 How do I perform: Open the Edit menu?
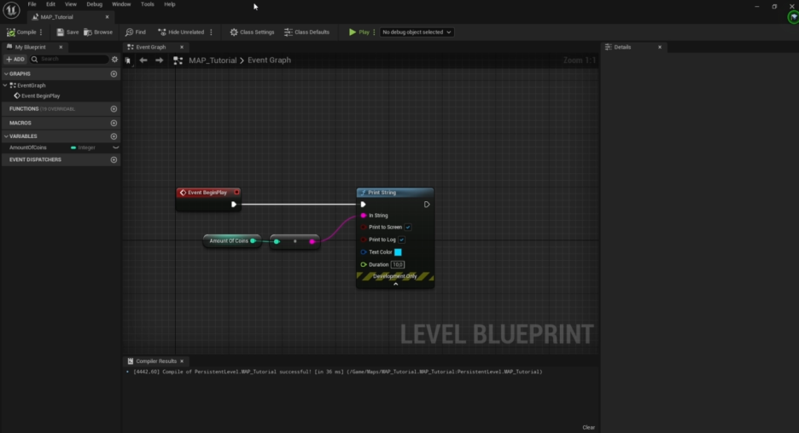50,4
